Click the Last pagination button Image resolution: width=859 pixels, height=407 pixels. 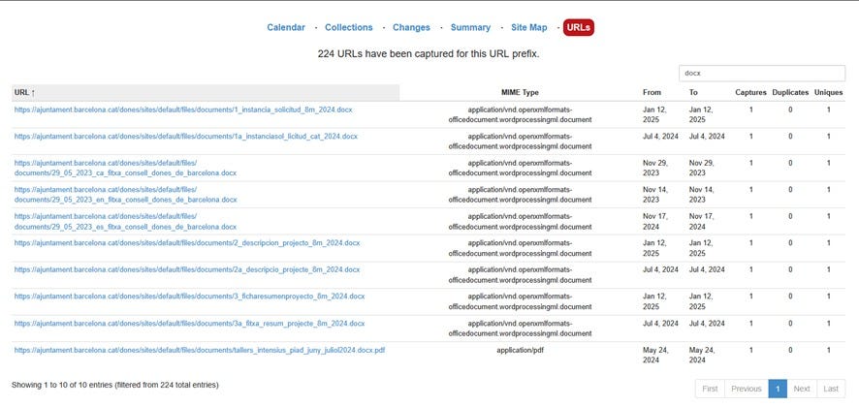(831, 389)
